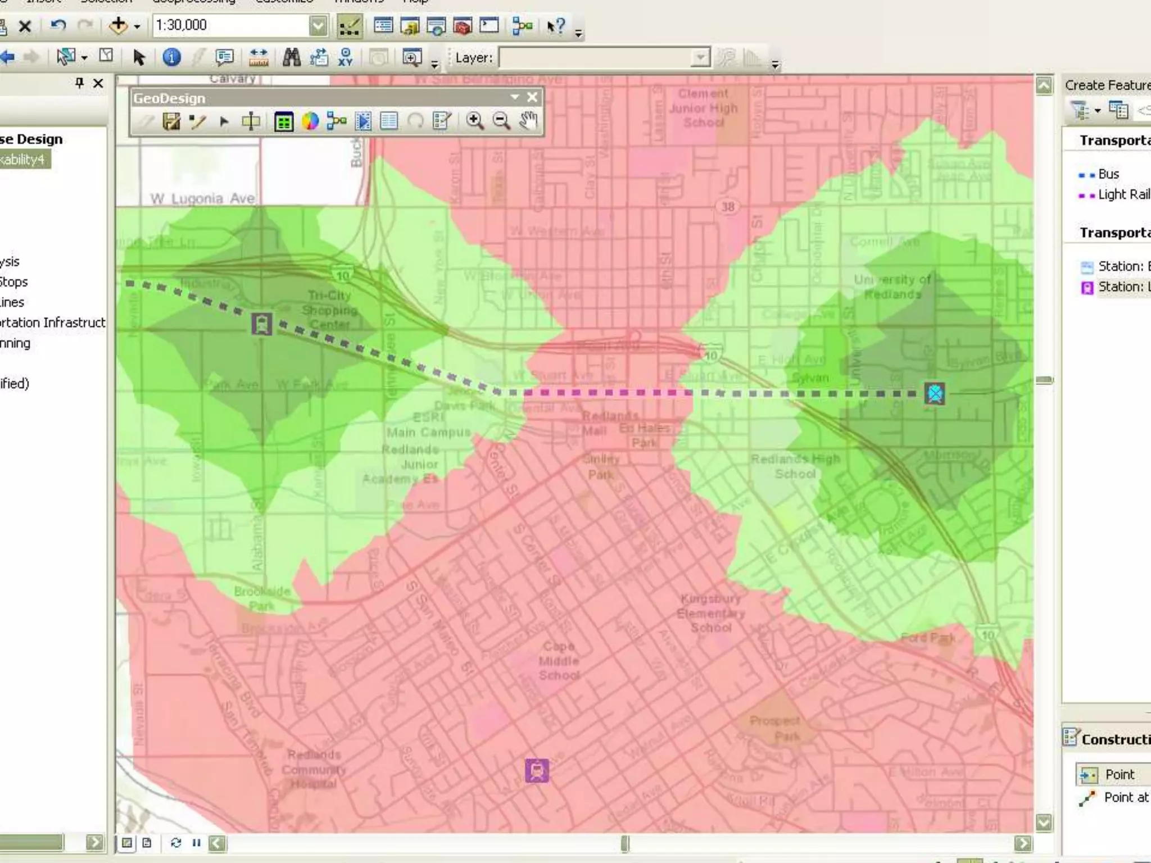
Task: Select the Go To XY tool
Action: pyautogui.click(x=346, y=57)
